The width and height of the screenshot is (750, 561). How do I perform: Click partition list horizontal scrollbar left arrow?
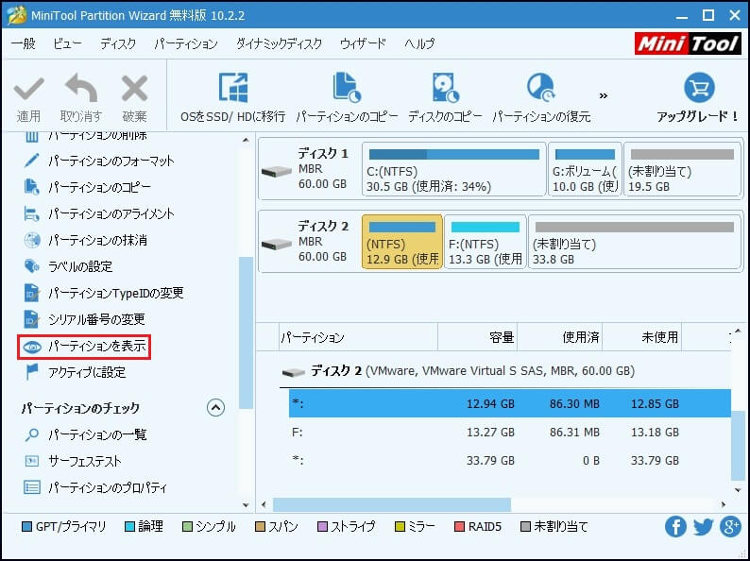(x=264, y=504)
